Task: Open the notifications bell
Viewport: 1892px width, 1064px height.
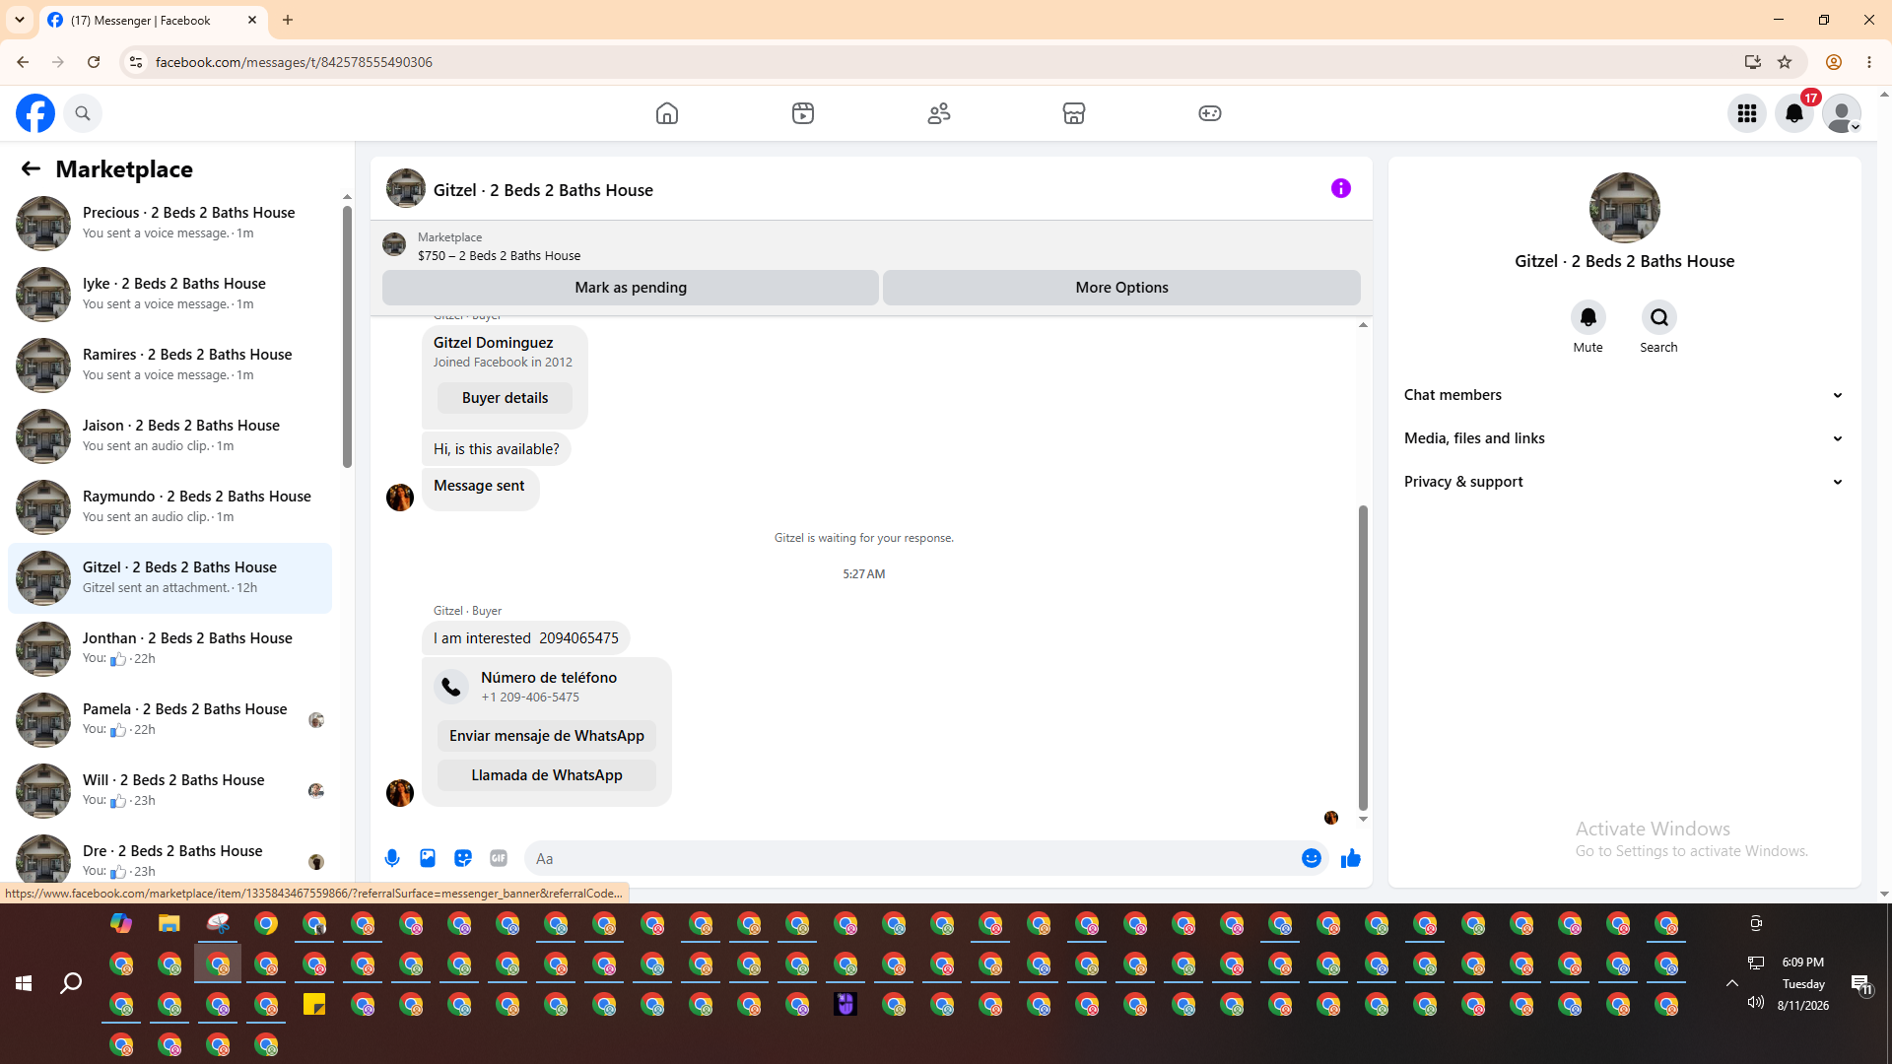Action: (1794, 113)
